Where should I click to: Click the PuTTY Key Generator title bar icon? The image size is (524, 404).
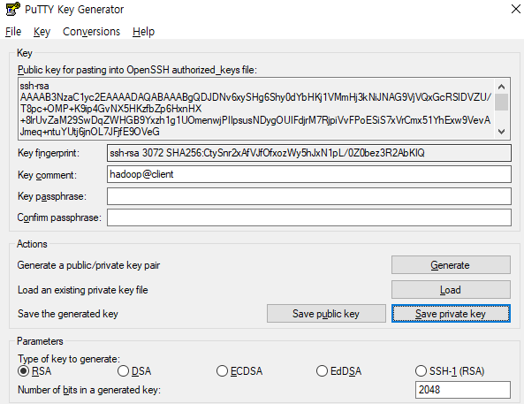click(12, 9)
